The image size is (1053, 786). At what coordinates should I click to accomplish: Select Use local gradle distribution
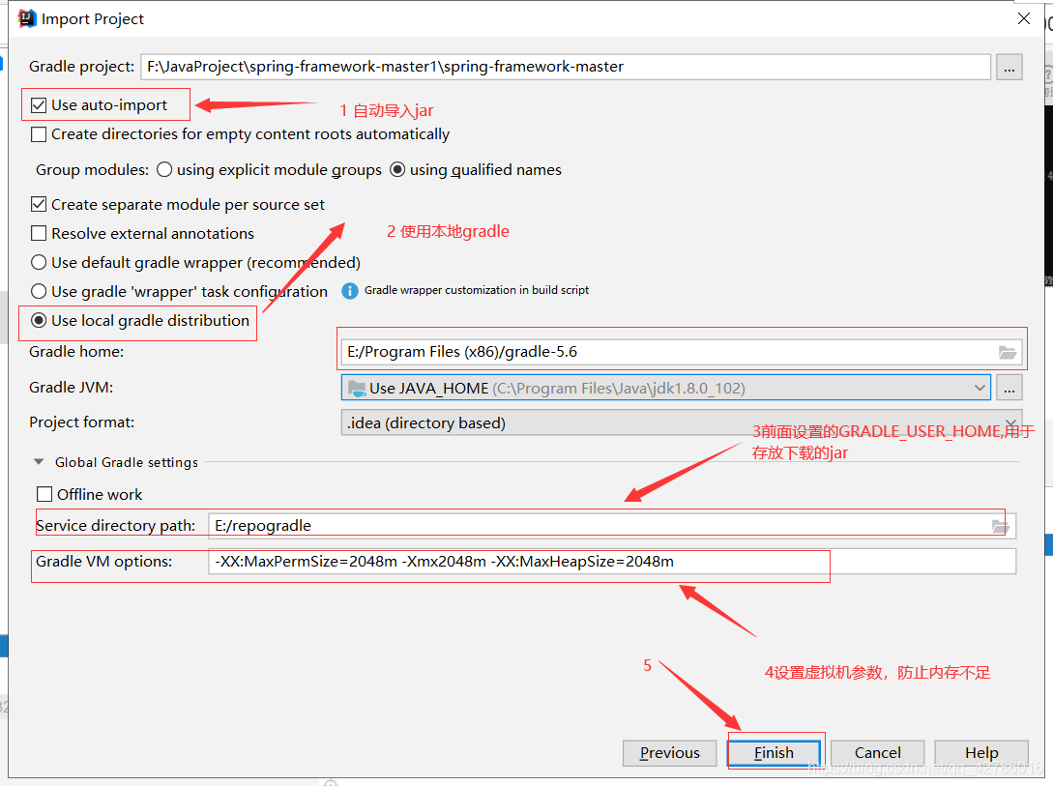pos(39,321)
